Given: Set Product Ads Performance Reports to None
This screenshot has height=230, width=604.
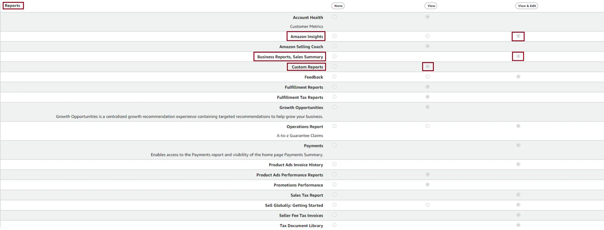Looking at the screenshot, I should coord(334,174).
